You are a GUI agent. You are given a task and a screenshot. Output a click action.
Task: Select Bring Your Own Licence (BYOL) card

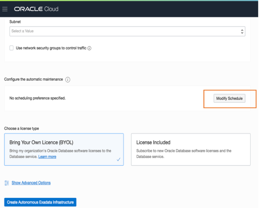[64, 149]
